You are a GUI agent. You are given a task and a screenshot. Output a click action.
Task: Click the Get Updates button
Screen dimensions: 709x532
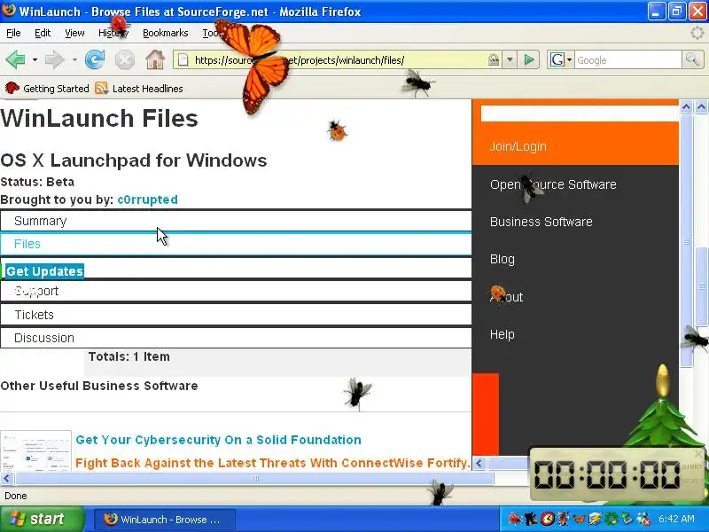pos(44,271)
